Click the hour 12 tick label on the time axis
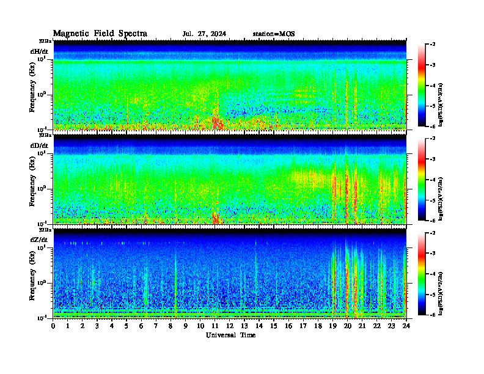Viewport: 484px width, 374px height. click(230, 326)
